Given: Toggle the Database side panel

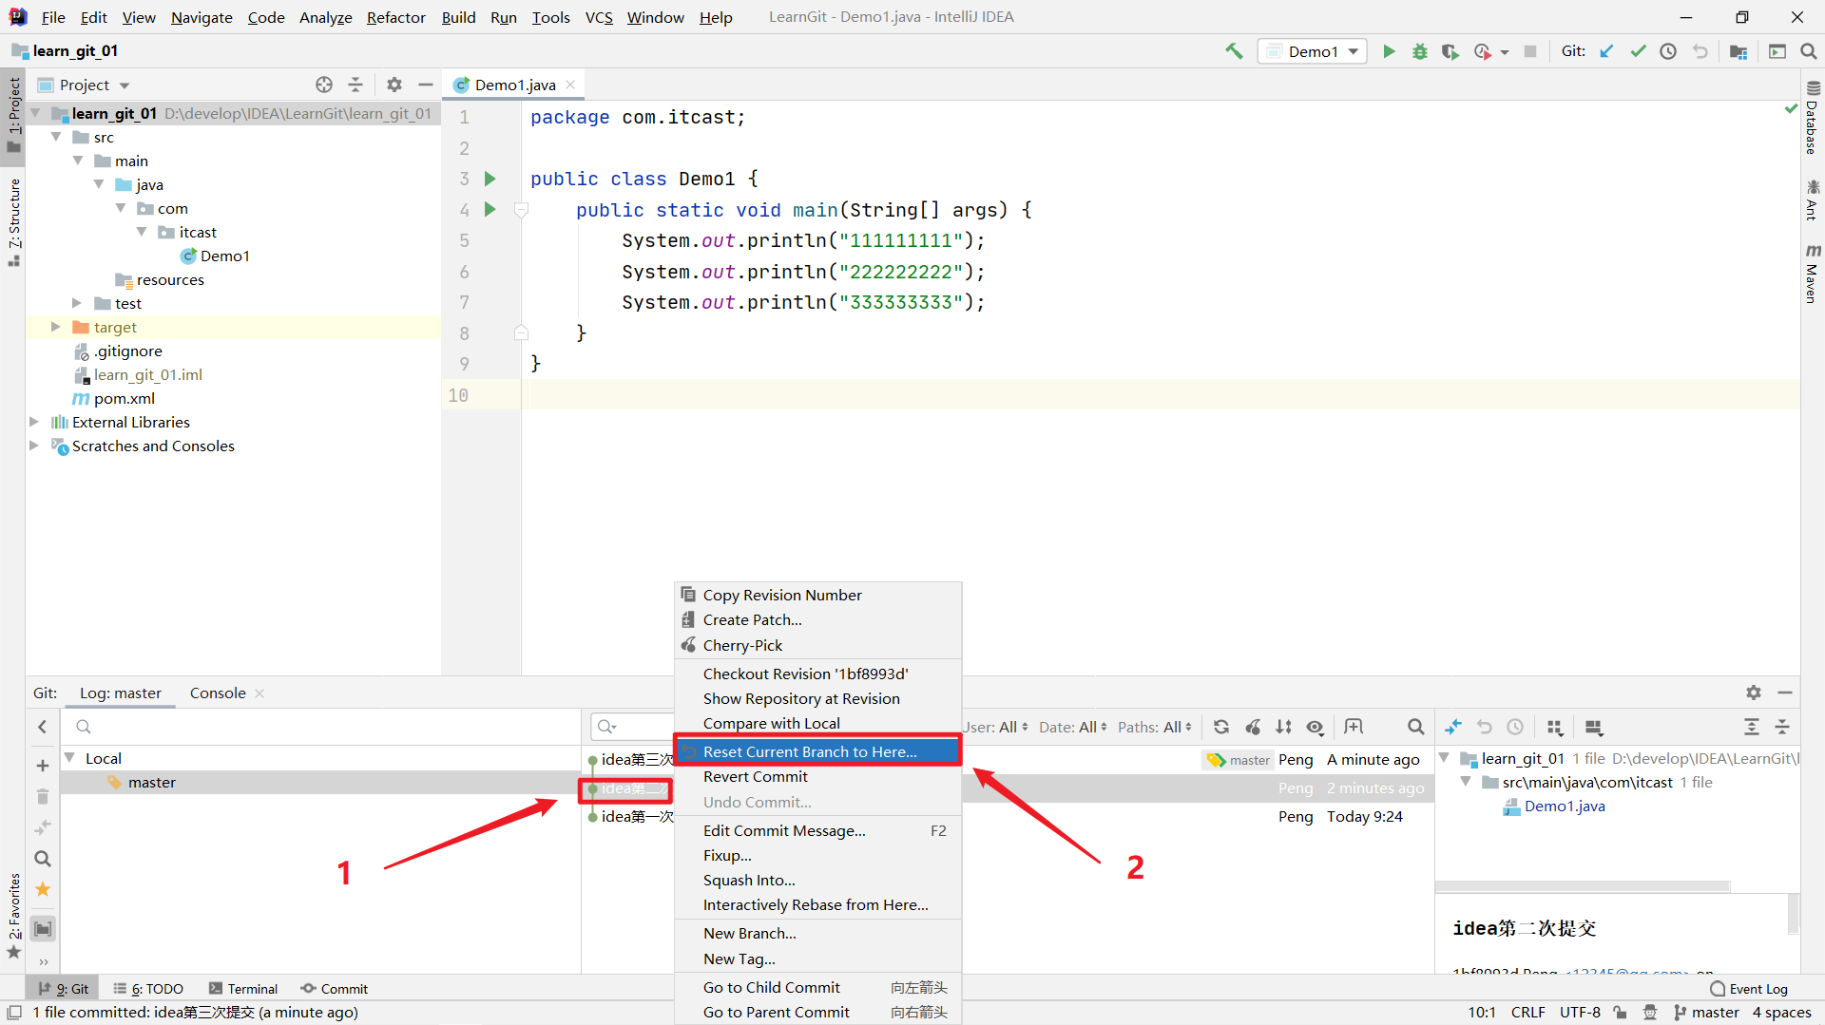Looking at the screenshot, I should coord(1813,118).
